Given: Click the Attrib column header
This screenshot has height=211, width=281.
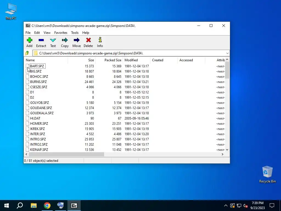Looking at the screenshot, I should 215,60.
